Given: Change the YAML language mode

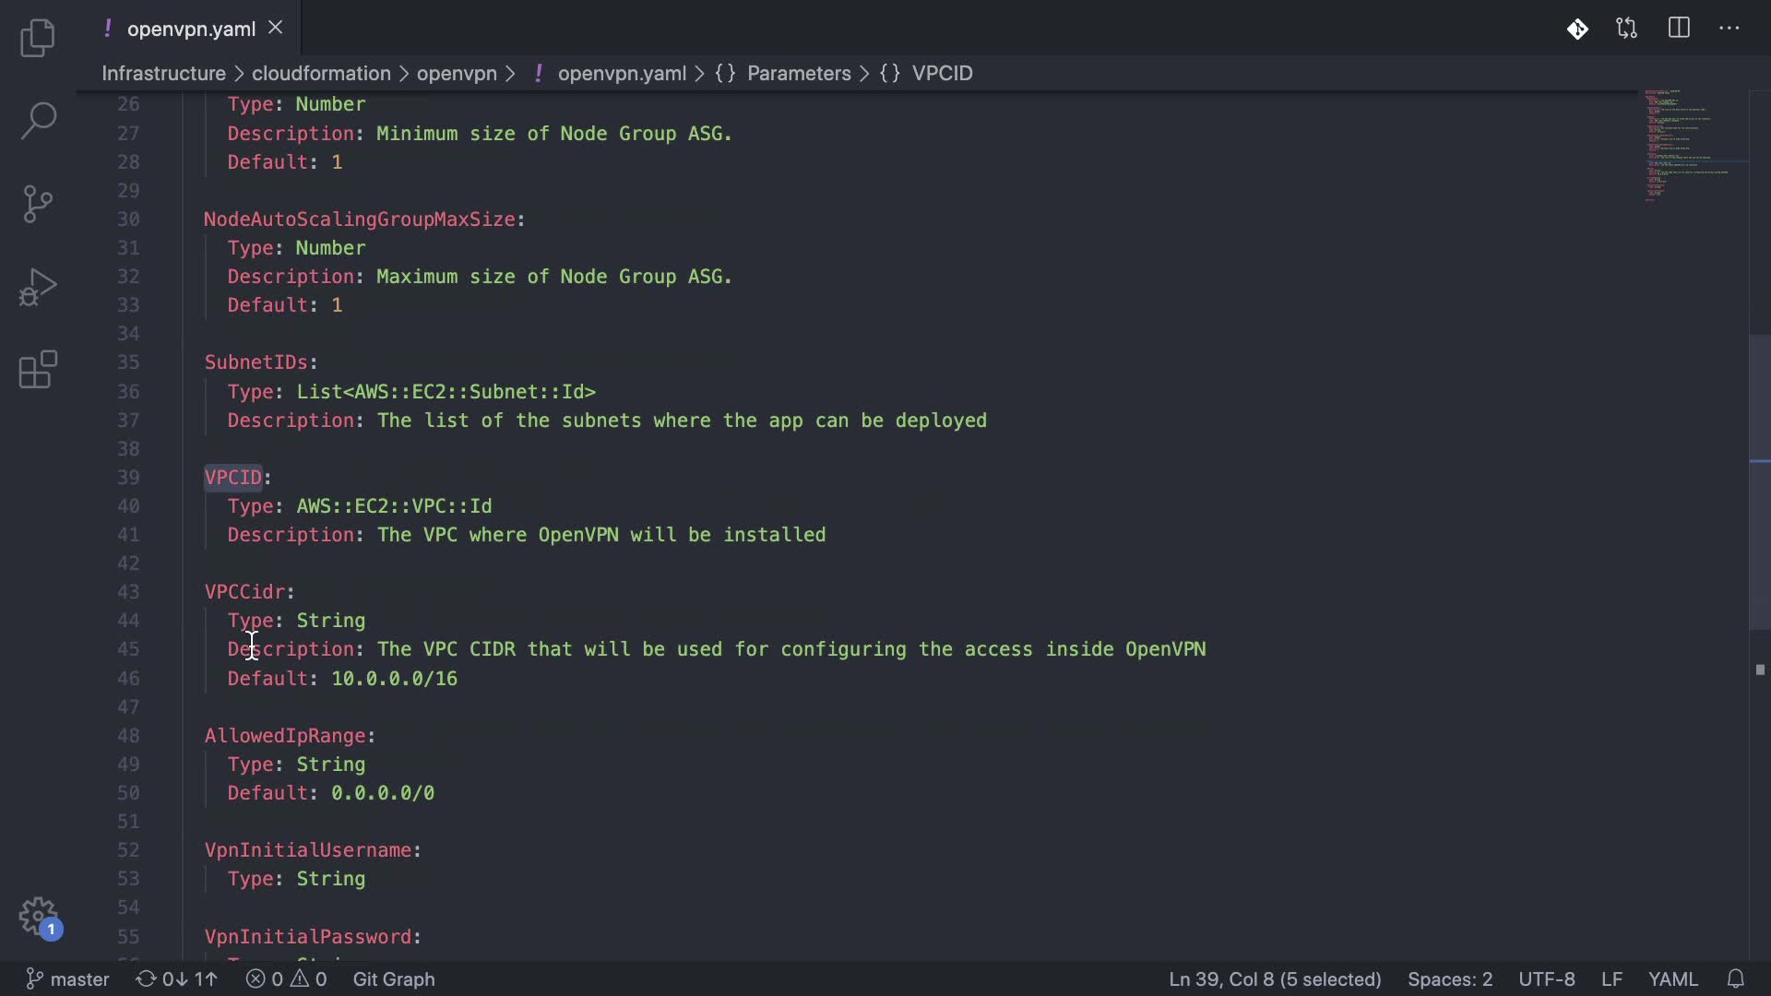Looking at the screenshot, I should tap(1672, 978).
